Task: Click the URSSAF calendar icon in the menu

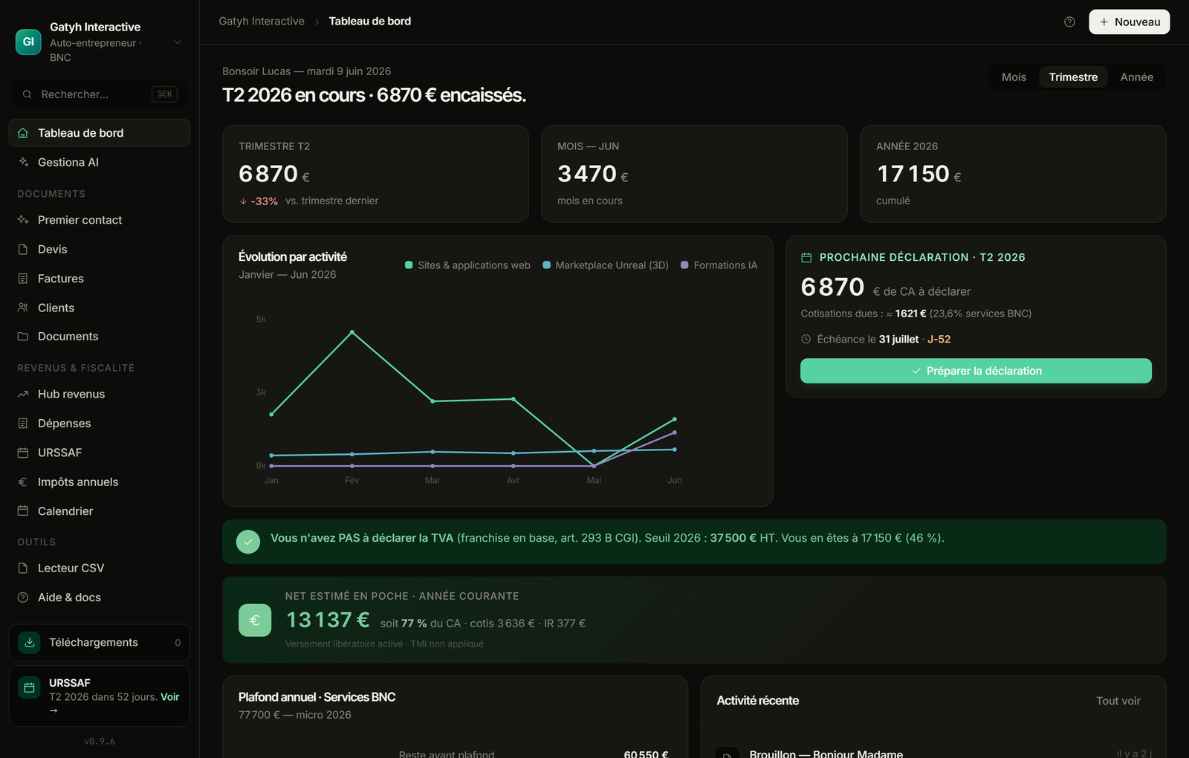Action: 23,453
